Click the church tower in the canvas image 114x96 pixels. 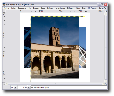point(55,36)
